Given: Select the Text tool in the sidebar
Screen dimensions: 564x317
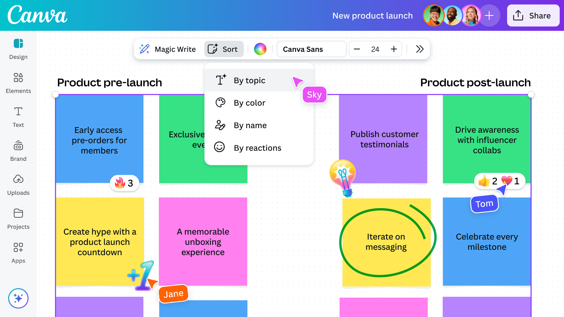Looking at the screenshot, I should (18, 117).
